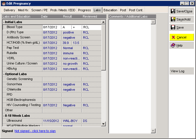This screenshot has width=196, height=139.
Task: Click the Save/Add floppy disk icon
Action: 173,19
